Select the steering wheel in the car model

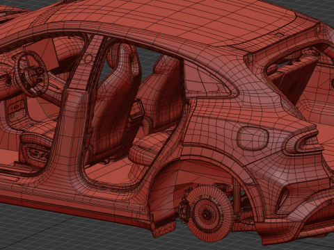(32, 73)
